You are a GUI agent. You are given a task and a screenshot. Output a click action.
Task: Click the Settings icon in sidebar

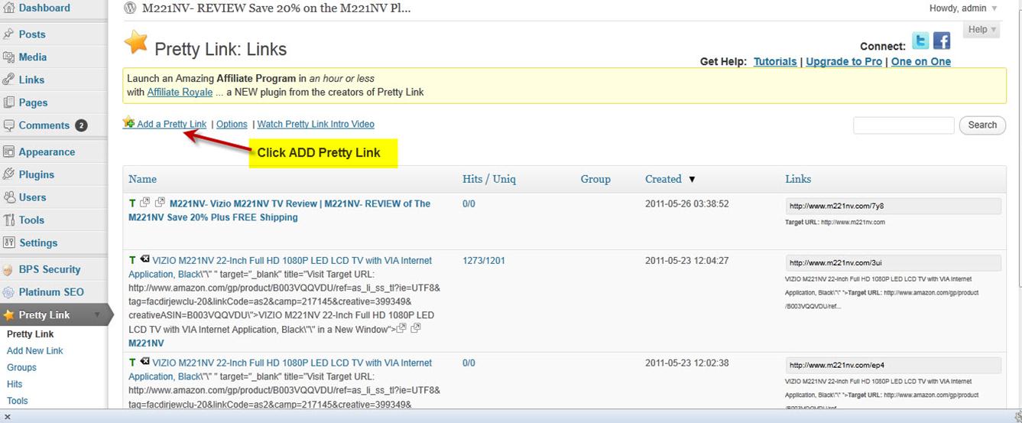8,242
